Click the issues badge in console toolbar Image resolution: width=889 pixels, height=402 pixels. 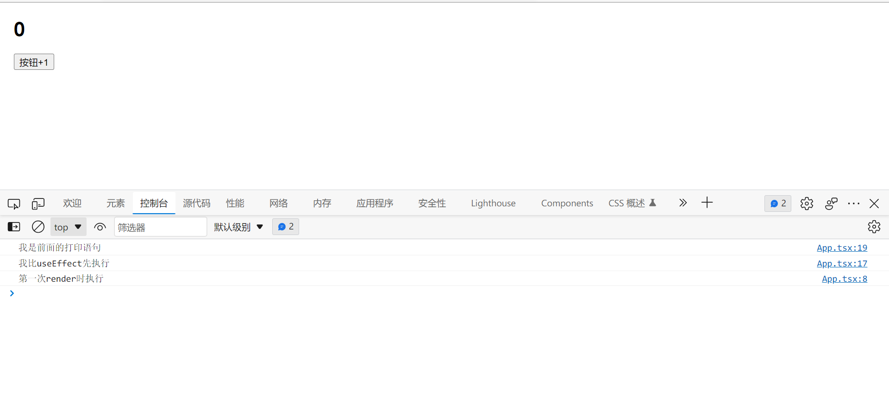point(286,227)
